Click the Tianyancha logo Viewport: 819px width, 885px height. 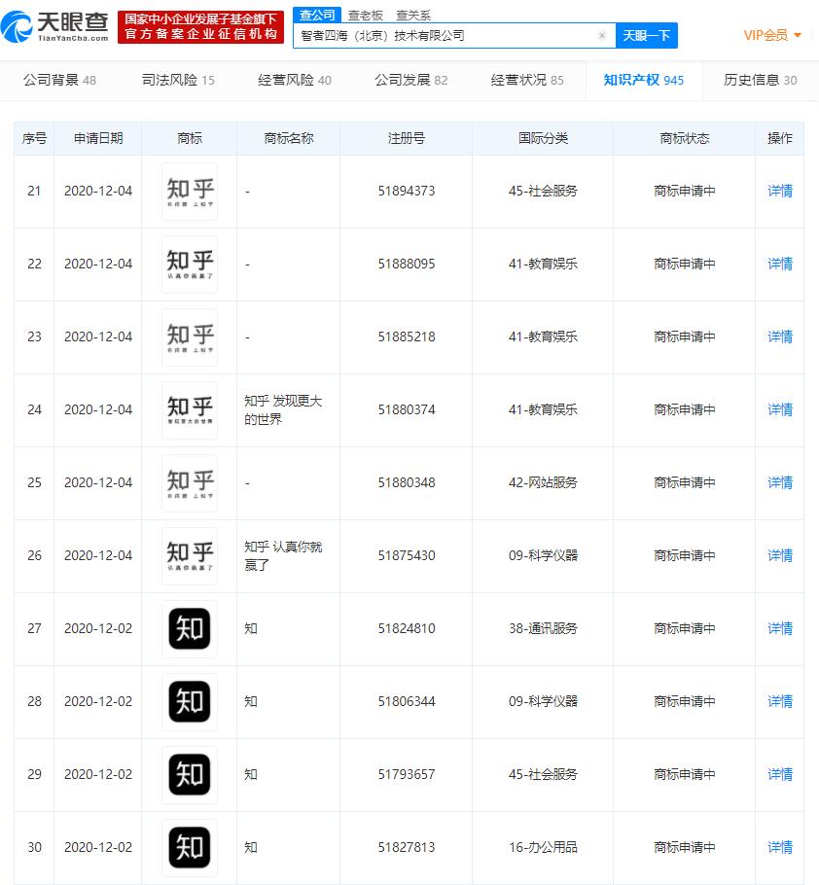click(x=53, y=25)
